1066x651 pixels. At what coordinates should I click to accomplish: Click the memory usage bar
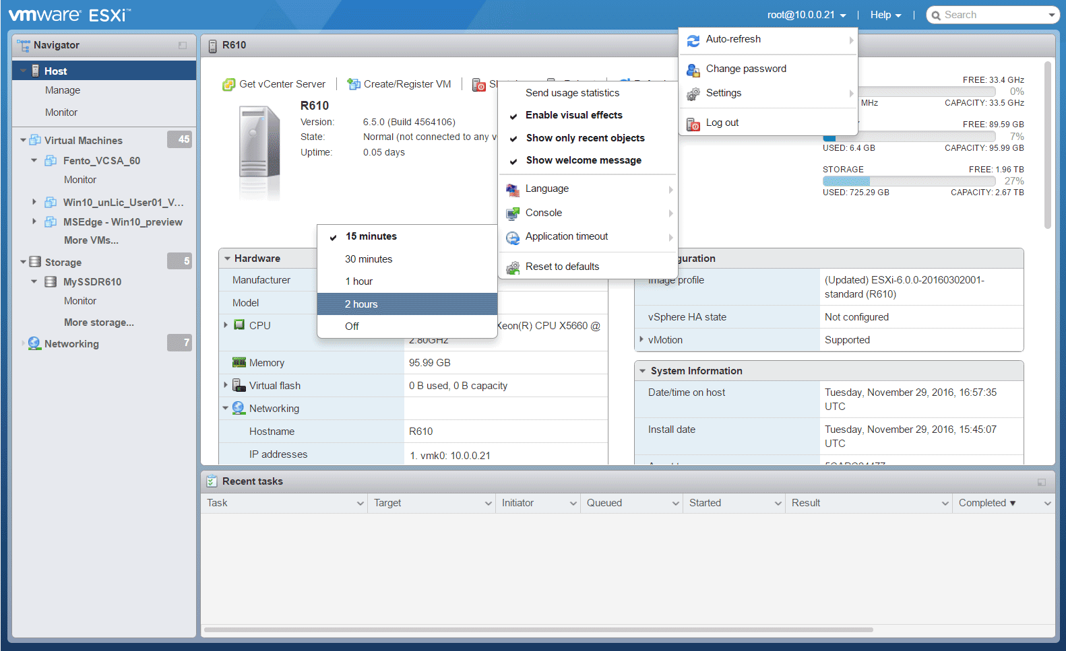coord(909,137)
